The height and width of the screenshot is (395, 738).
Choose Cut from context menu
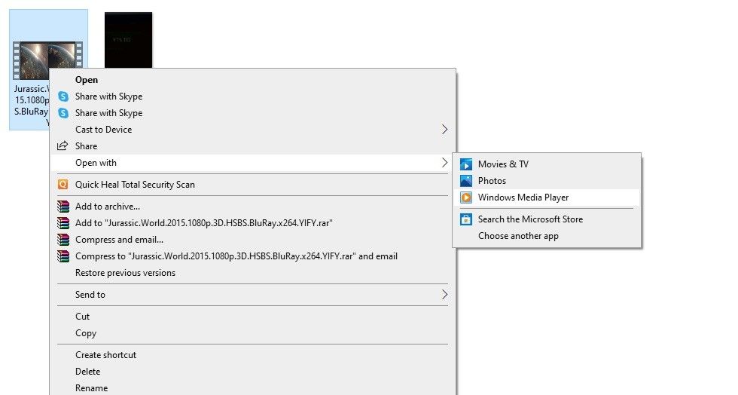coord(253,317)
